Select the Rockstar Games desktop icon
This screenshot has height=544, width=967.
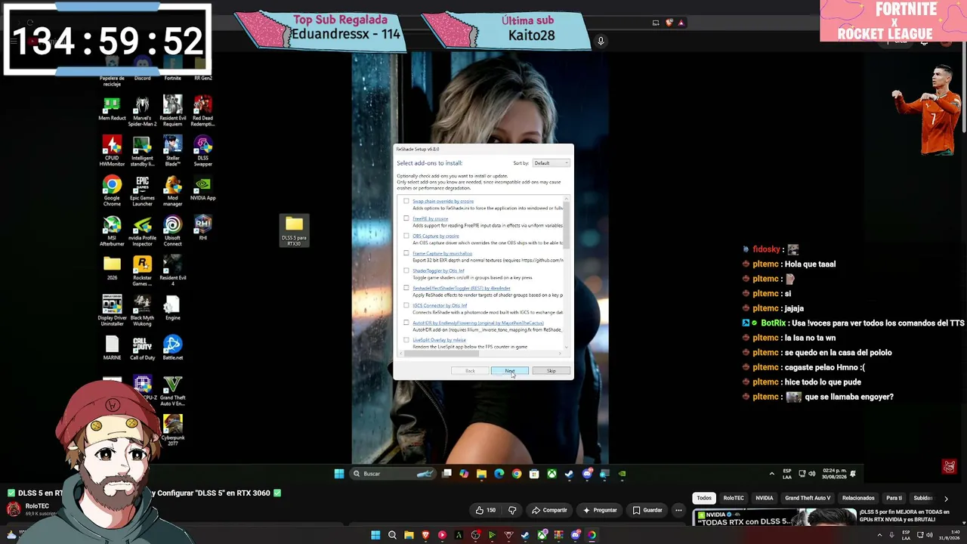click(x=142, y=270)
